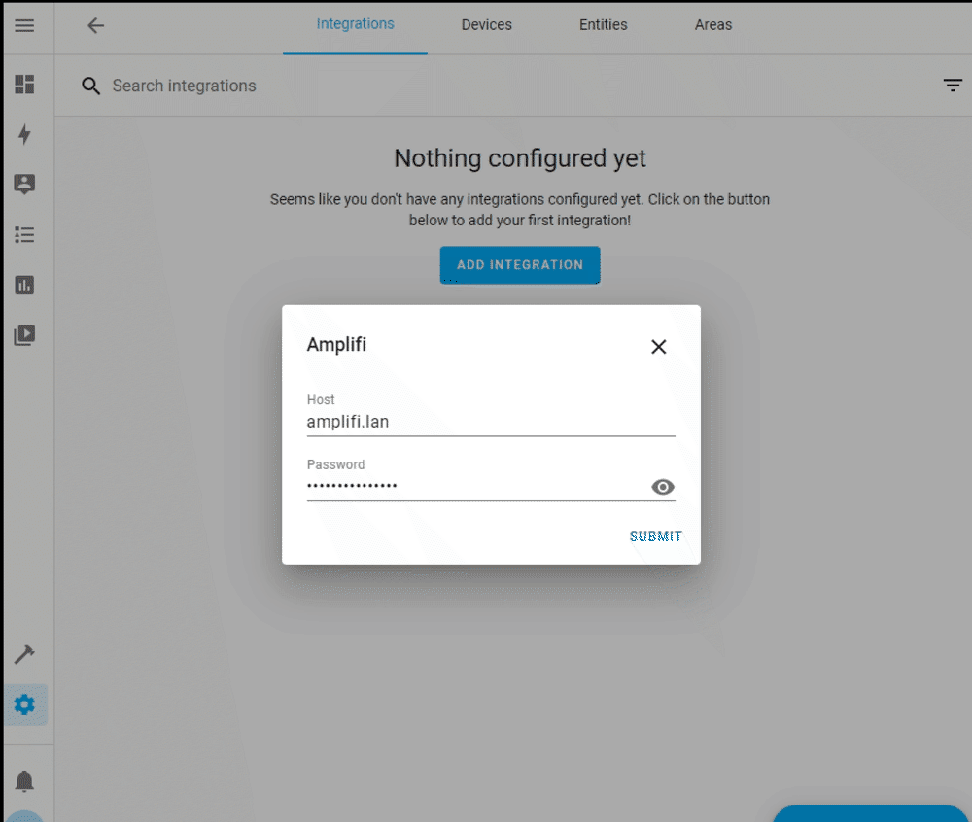
Task: Open the integrations filter icon
Action: (953, 85)
